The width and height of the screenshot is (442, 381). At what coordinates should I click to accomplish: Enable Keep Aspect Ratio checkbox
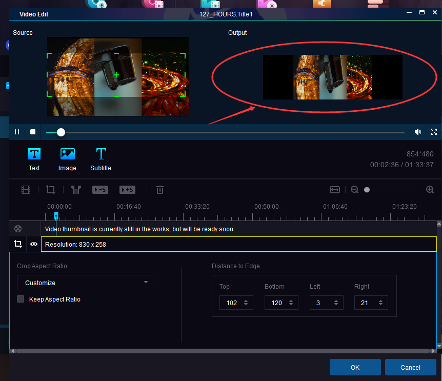[21, 299]
